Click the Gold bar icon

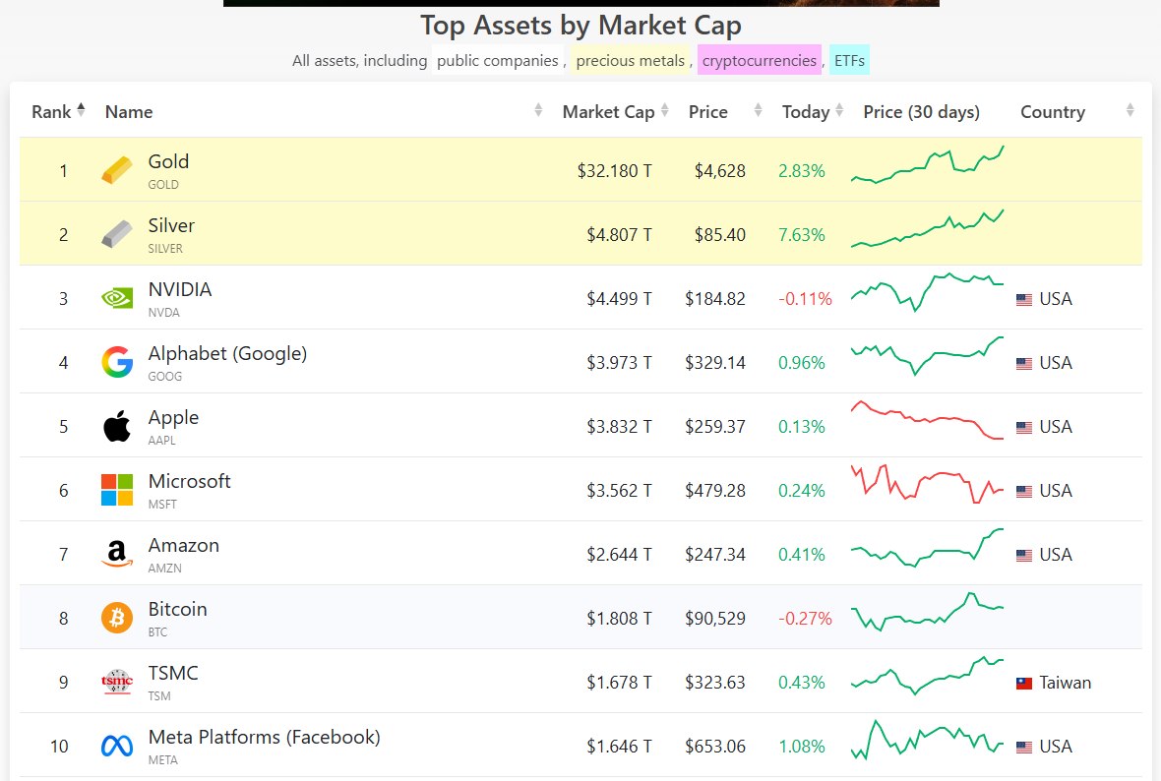(116, 170)
